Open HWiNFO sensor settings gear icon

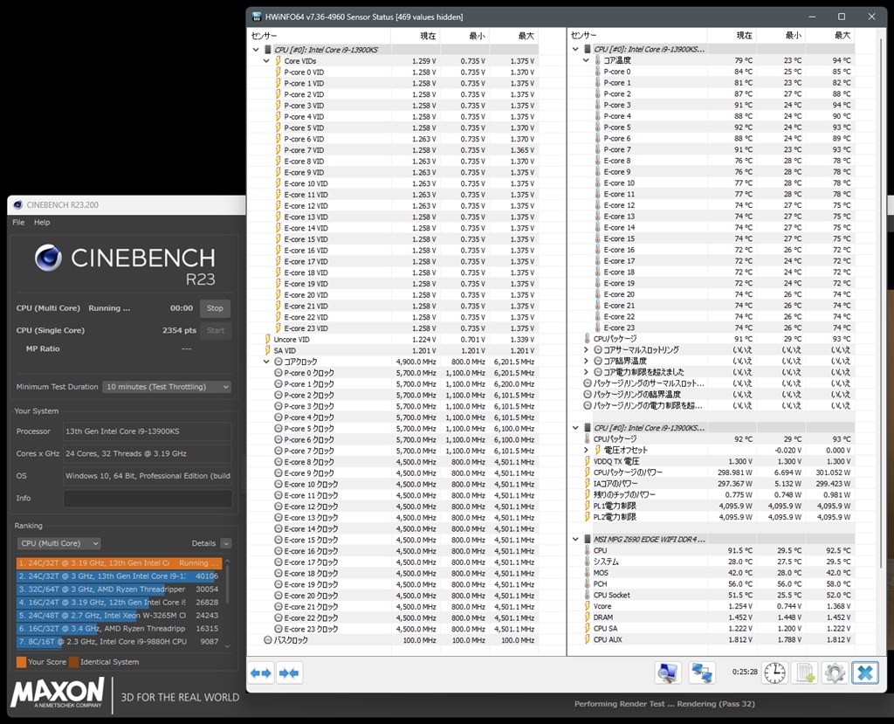point(835,673)
